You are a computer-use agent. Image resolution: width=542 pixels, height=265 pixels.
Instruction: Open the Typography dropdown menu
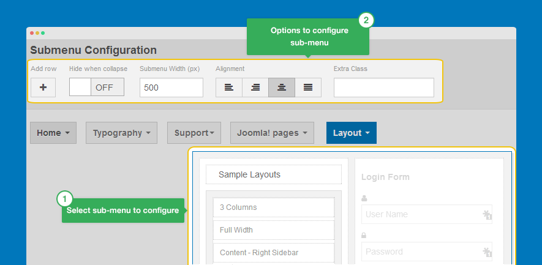point(121,133)
